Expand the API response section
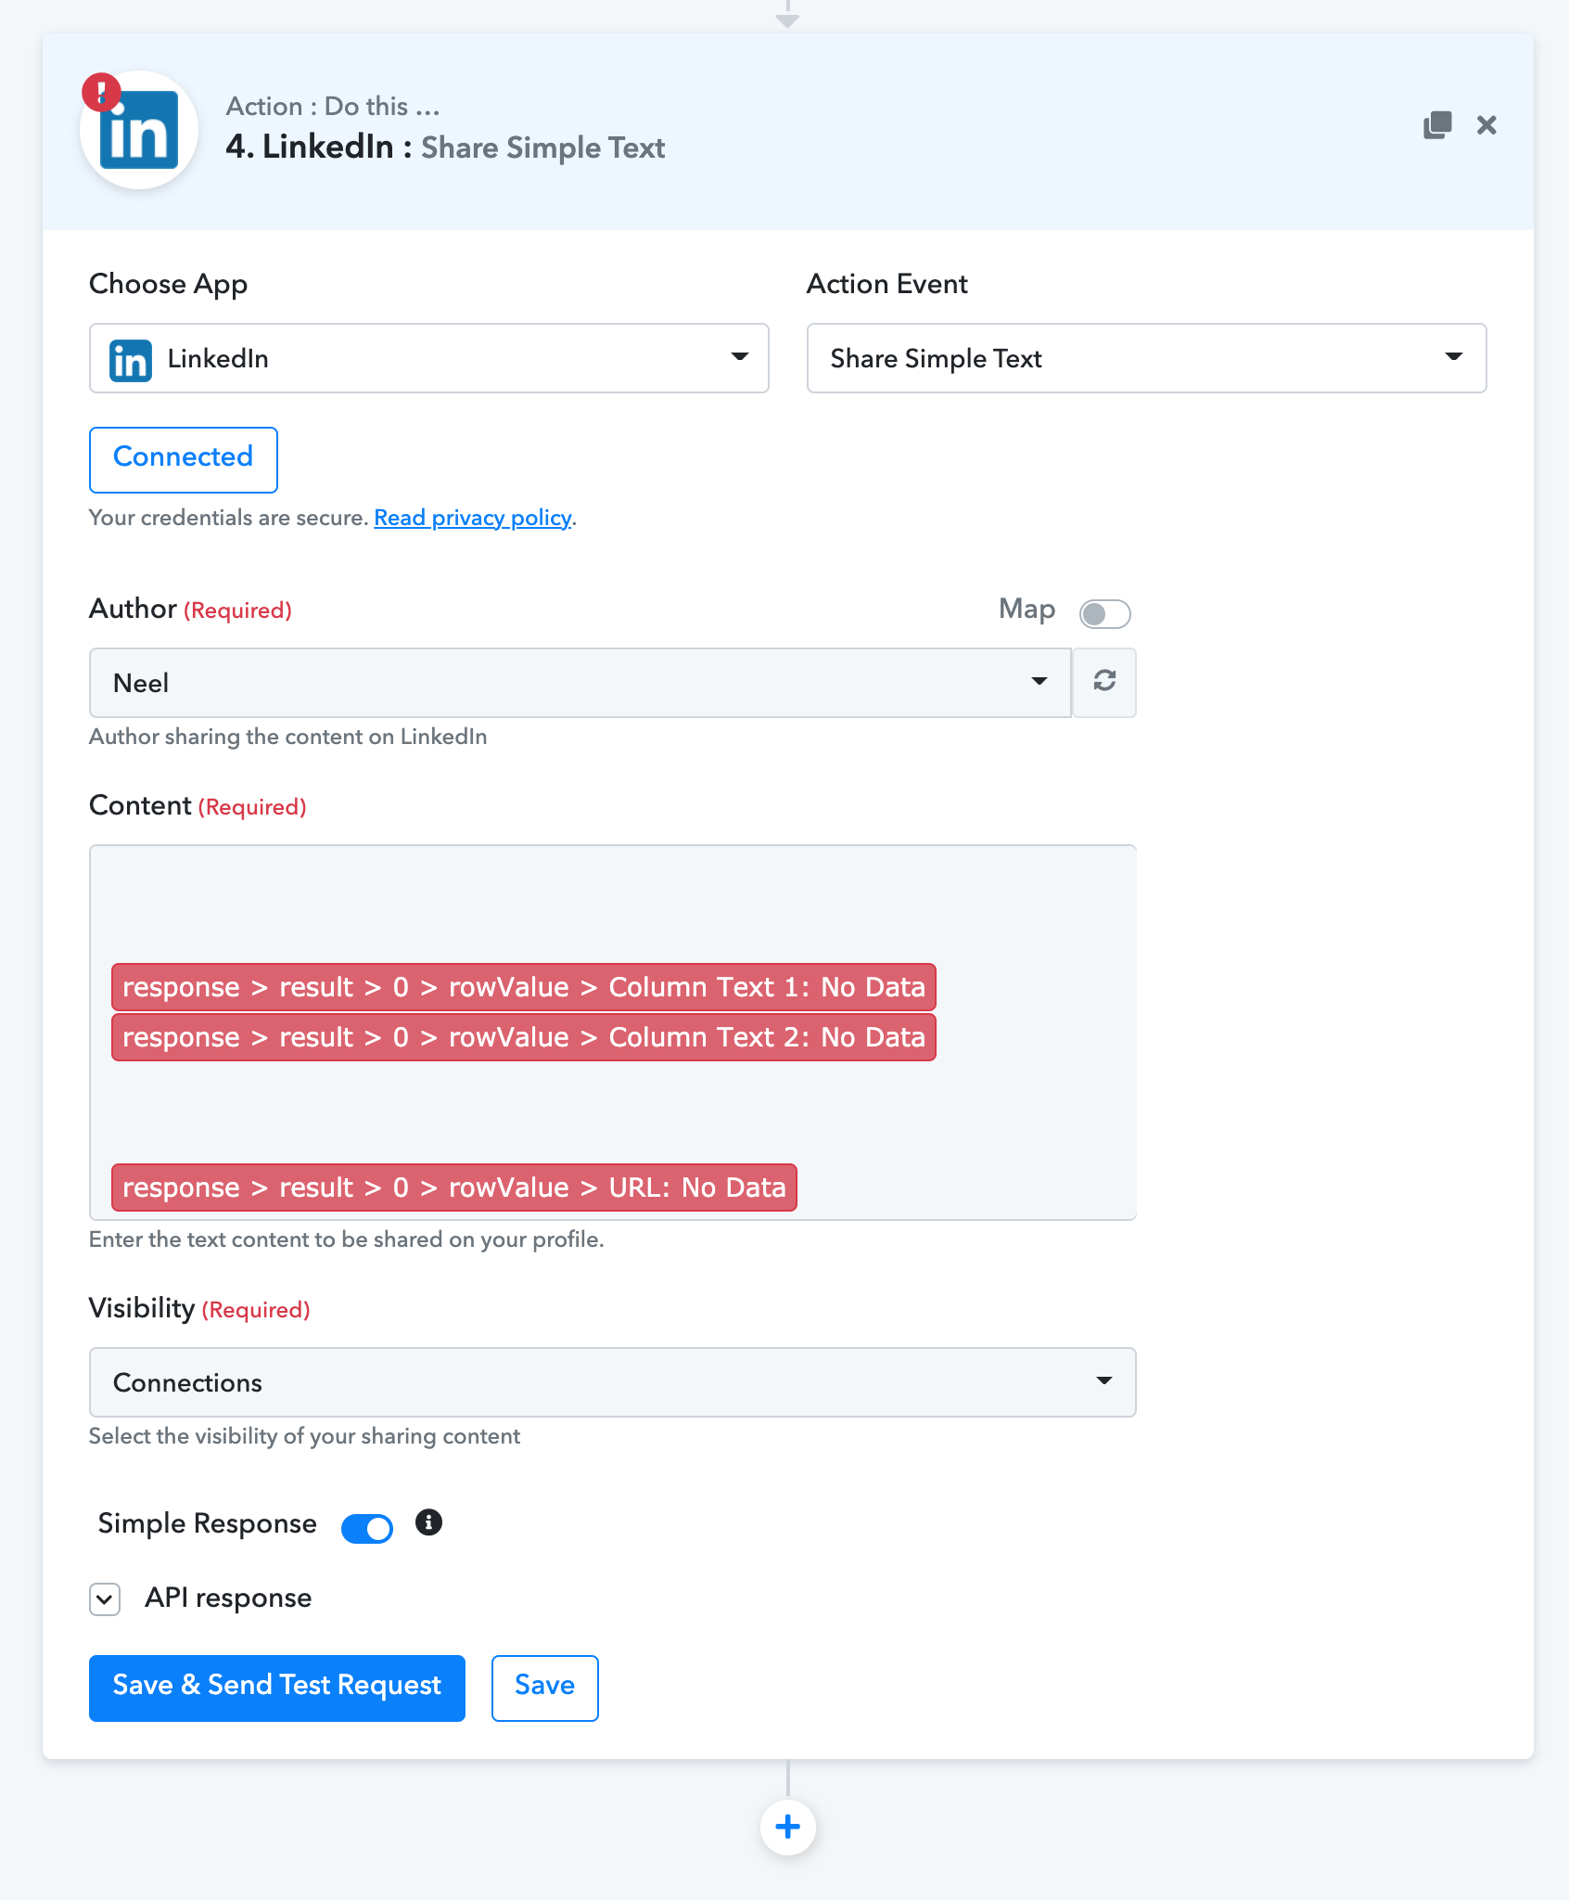This screenshot has height=1900, width=1569. (105, 1598)
